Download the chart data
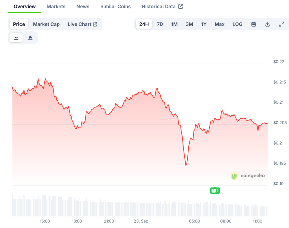Viewport: 289px width, 228px height. click(x=268, y=24)
